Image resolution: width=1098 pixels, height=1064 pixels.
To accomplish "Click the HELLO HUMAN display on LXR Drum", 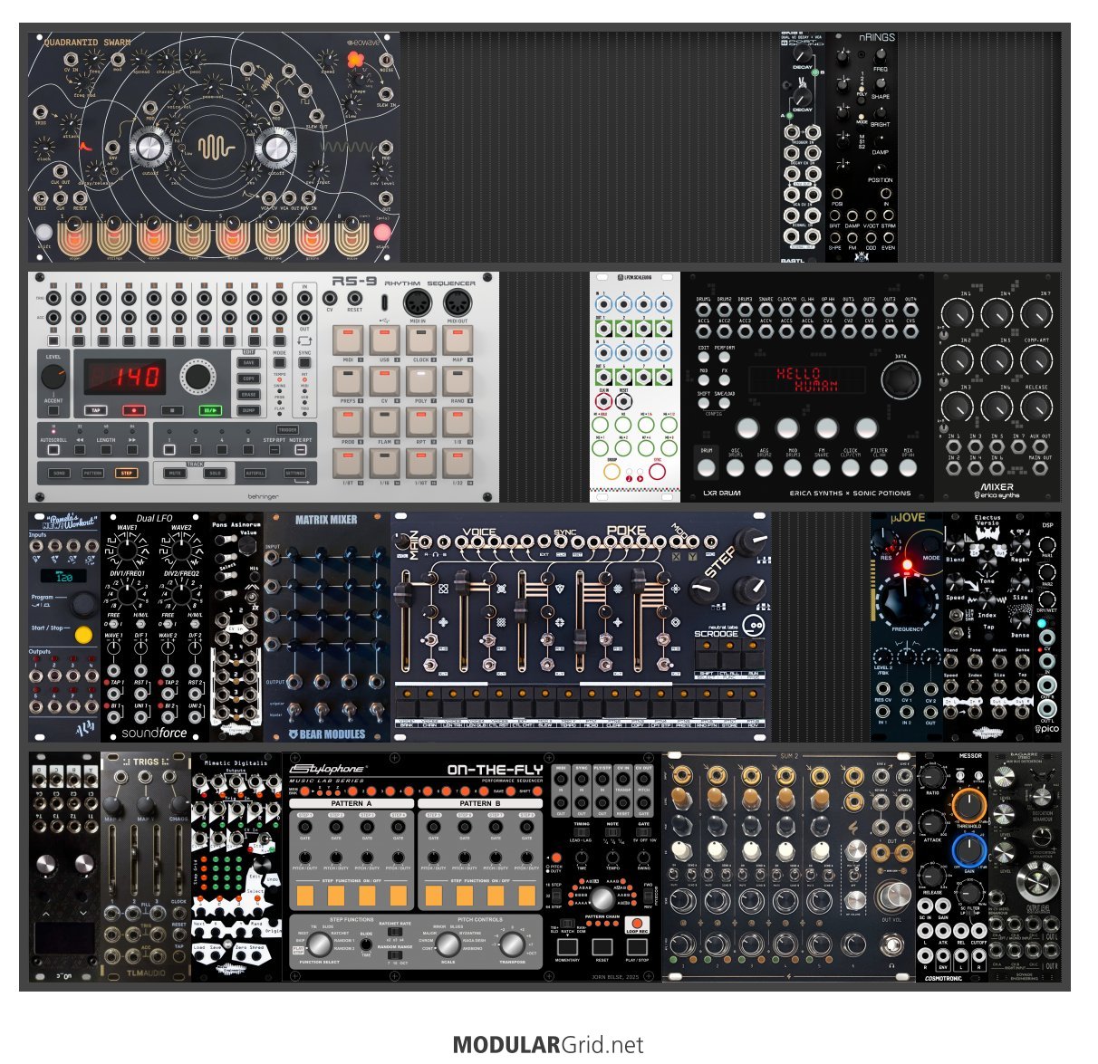I will point(805,379).
